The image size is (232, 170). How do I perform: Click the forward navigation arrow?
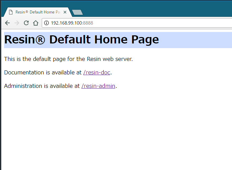point(17,23)
